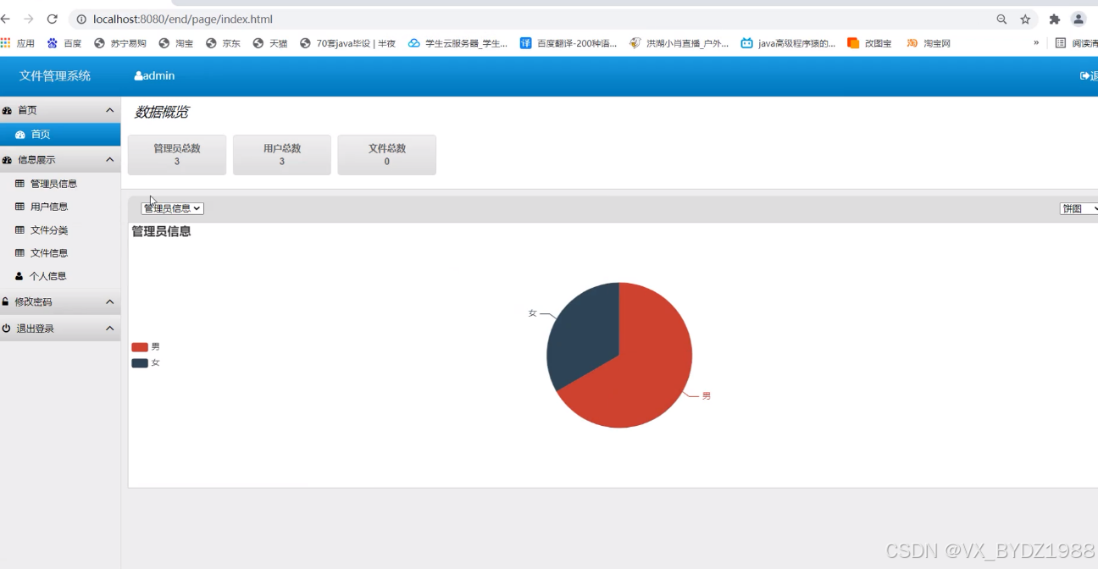Bookmark this page with the star icon
This screenshot has width=1098, height=569.
(x=1025, y=19)
